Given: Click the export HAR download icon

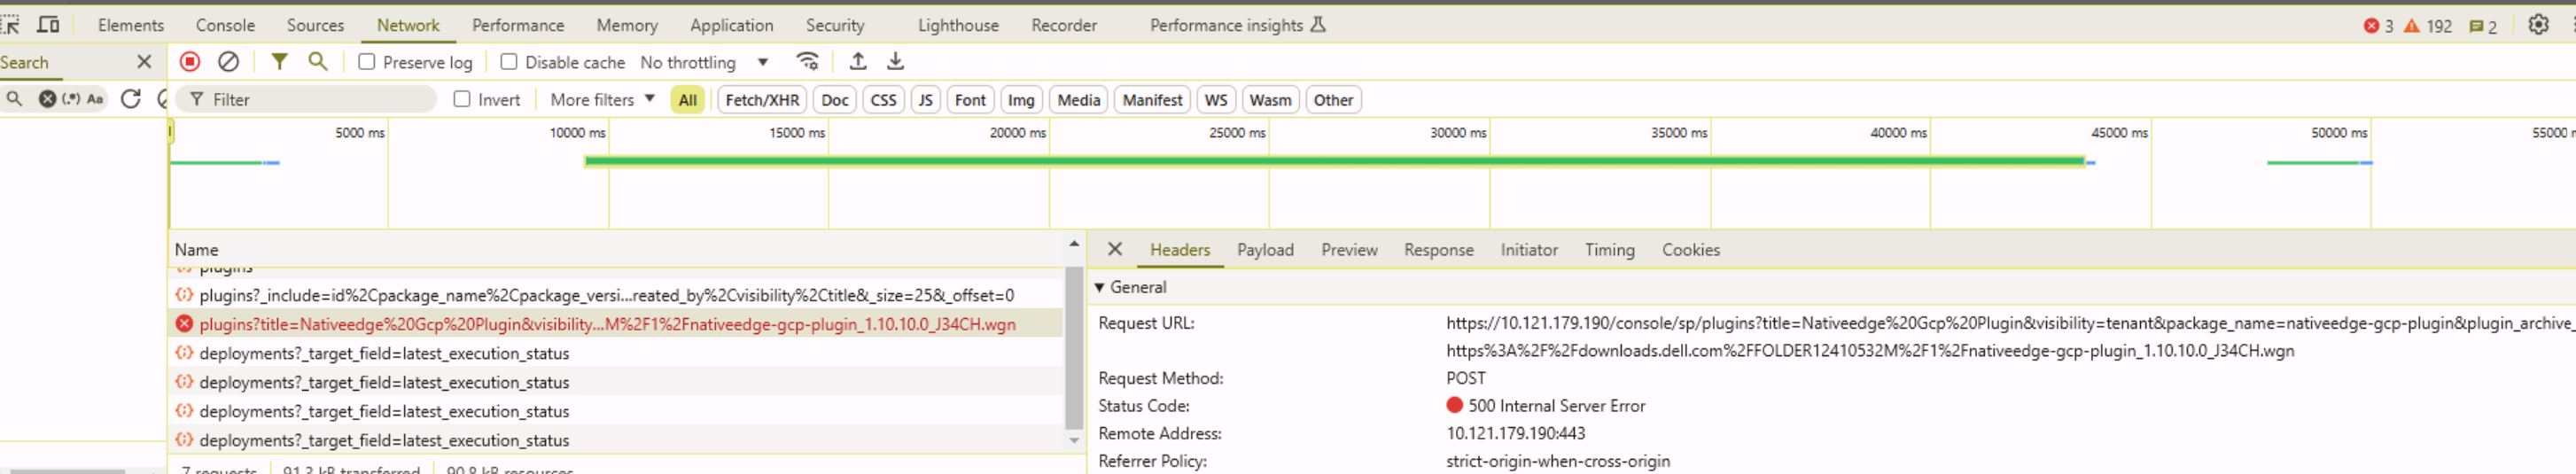Looking at the screenshot, I should (x=895, y=62).
